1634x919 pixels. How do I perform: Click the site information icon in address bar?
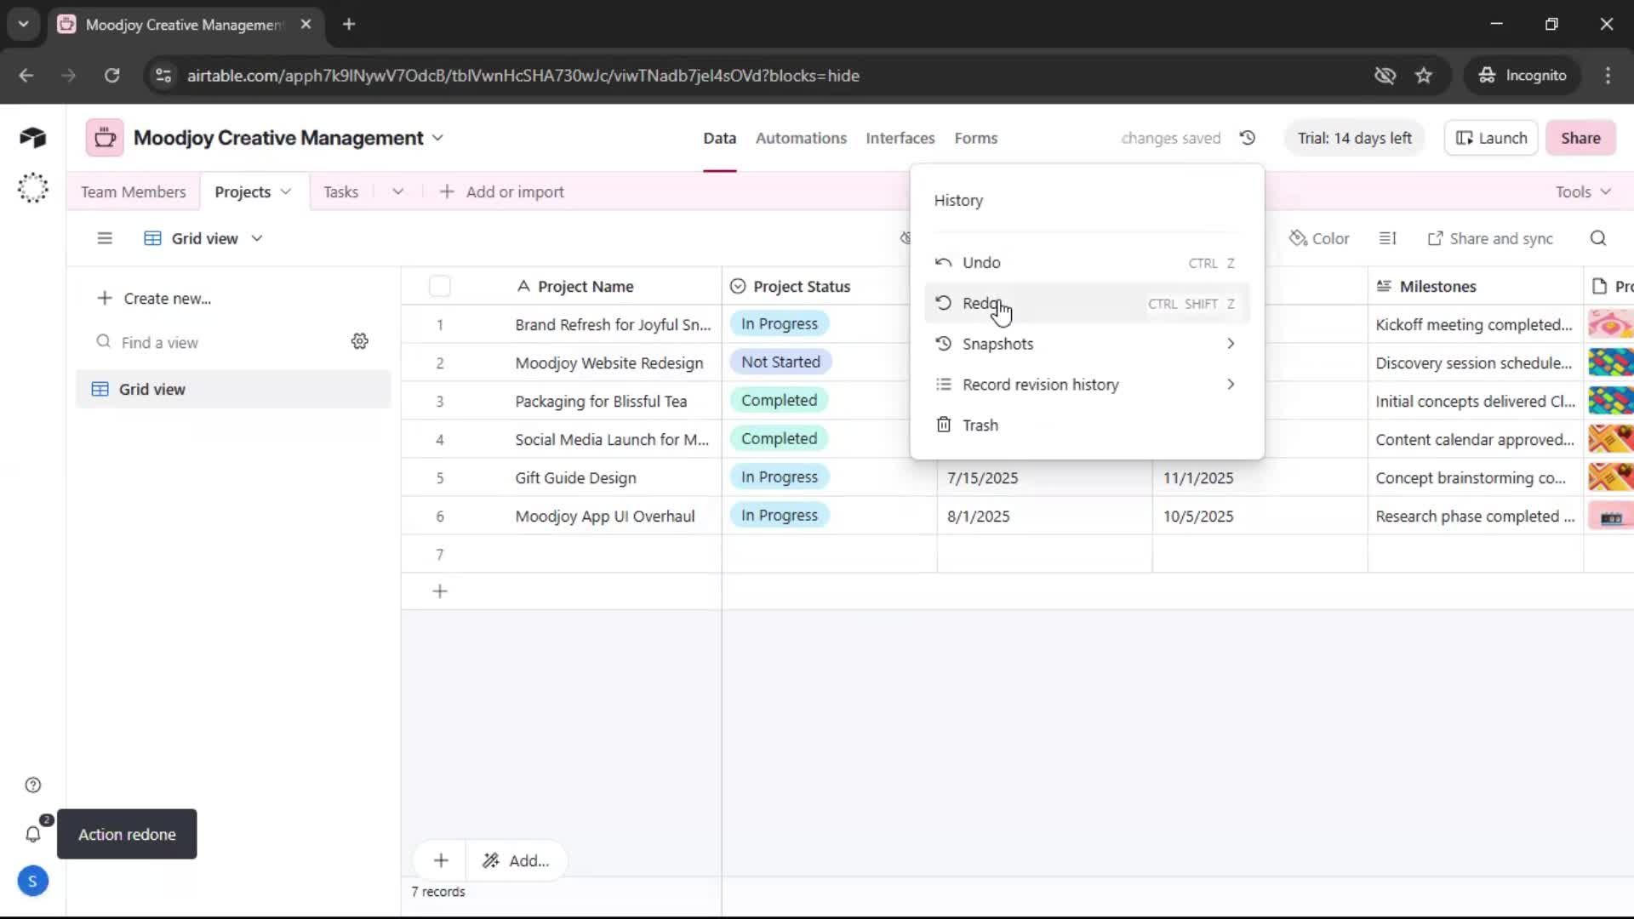[x=163, y=76]
